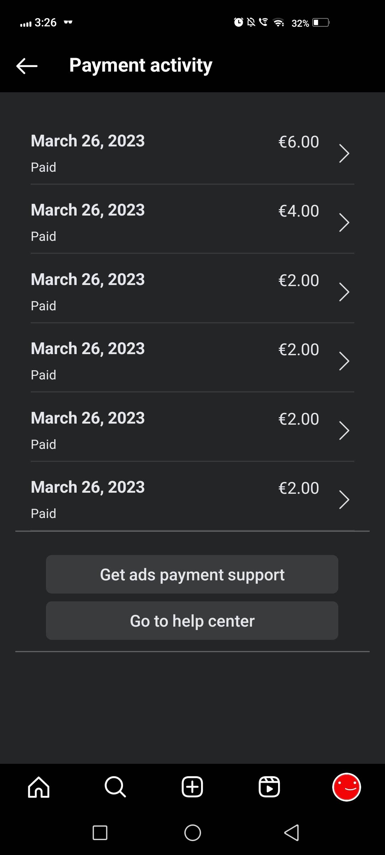Open the Reels tab icon
The image size is (385, 855).
(x=269, y=787)
